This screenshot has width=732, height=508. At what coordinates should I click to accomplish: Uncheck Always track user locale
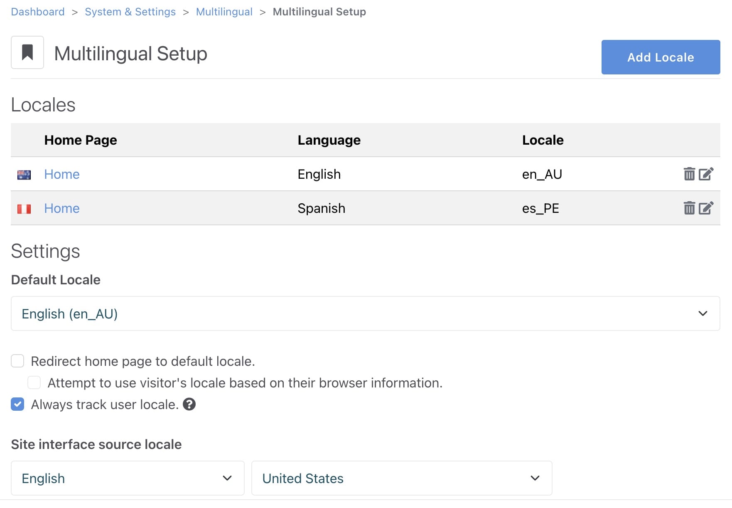(17, 404)
